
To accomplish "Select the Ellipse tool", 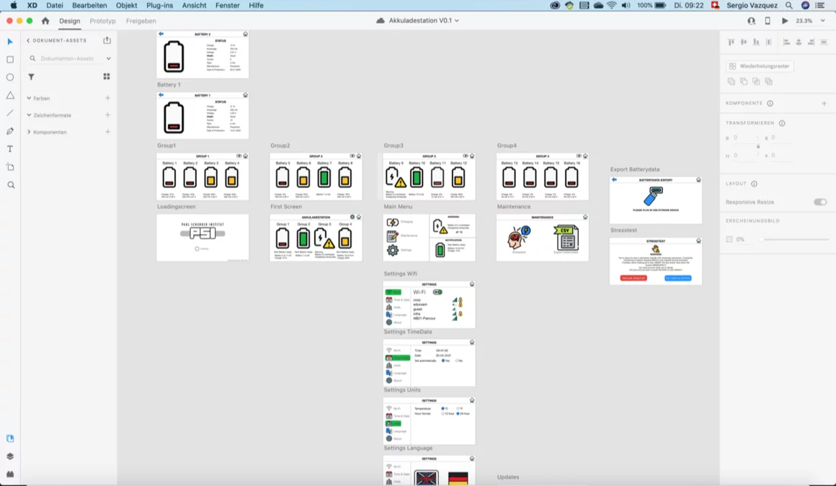I will pyautogui.click(x=10, y=77).
